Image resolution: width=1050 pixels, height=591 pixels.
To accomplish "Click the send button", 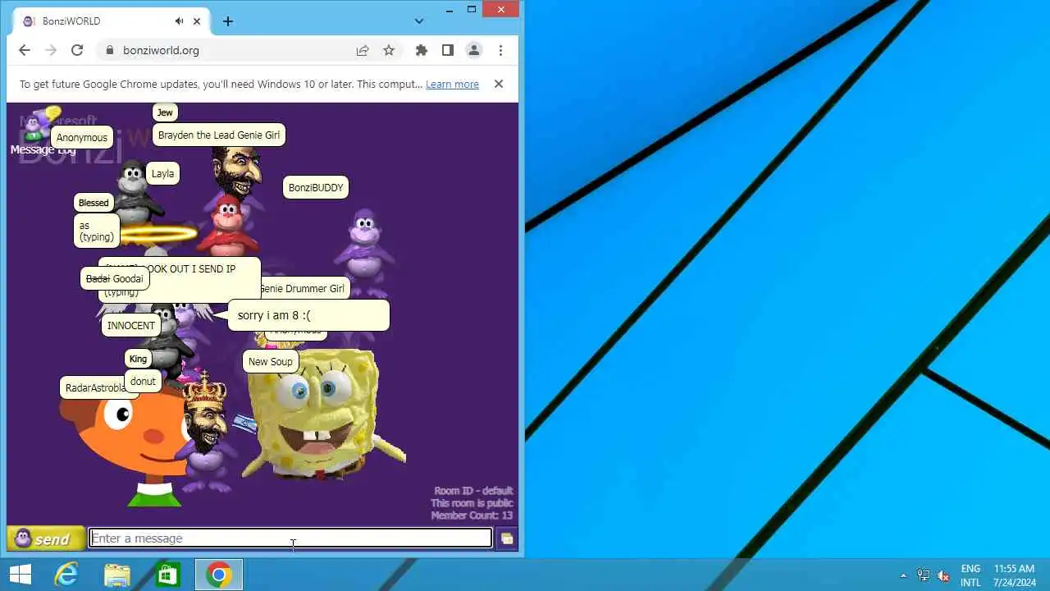I will point(45,538).
